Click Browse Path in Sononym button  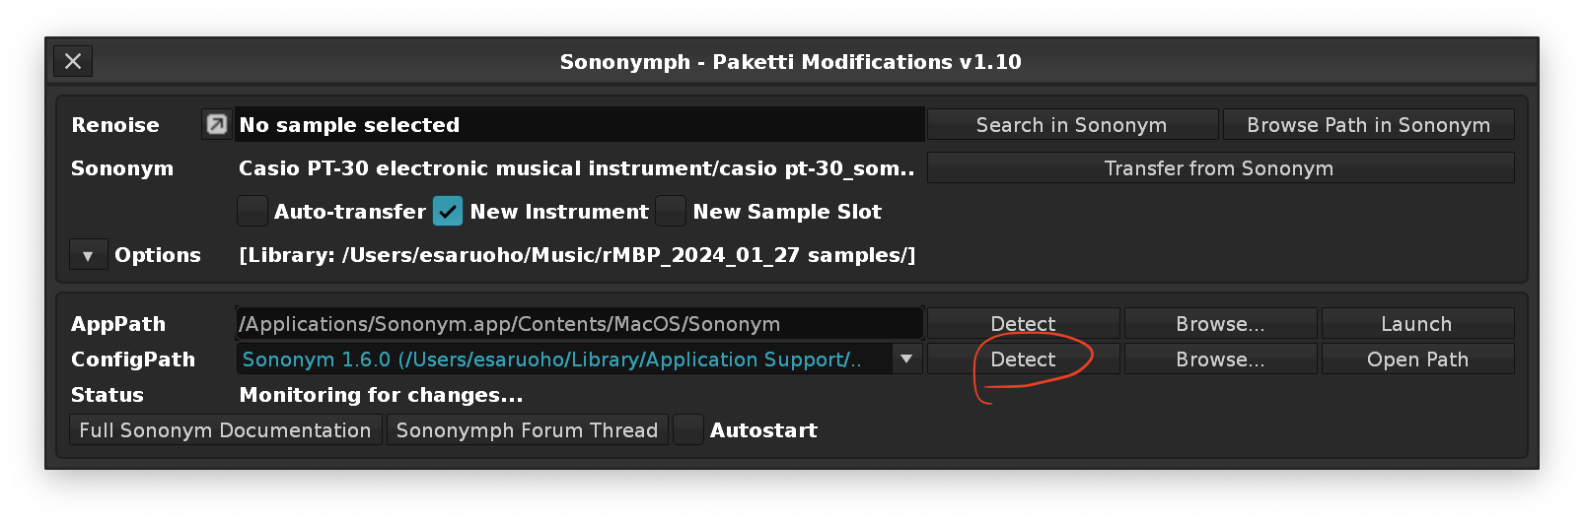pyautogui.click(x=1368, y=125)
